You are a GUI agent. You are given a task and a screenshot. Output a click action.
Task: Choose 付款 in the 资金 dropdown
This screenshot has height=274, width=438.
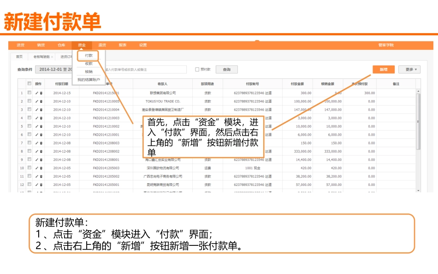pos(89,56)
